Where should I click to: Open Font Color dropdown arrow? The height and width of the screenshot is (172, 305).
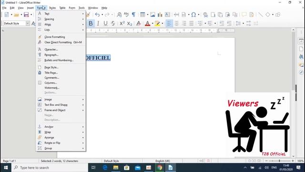pyautogui.click(x=152, y=23)
